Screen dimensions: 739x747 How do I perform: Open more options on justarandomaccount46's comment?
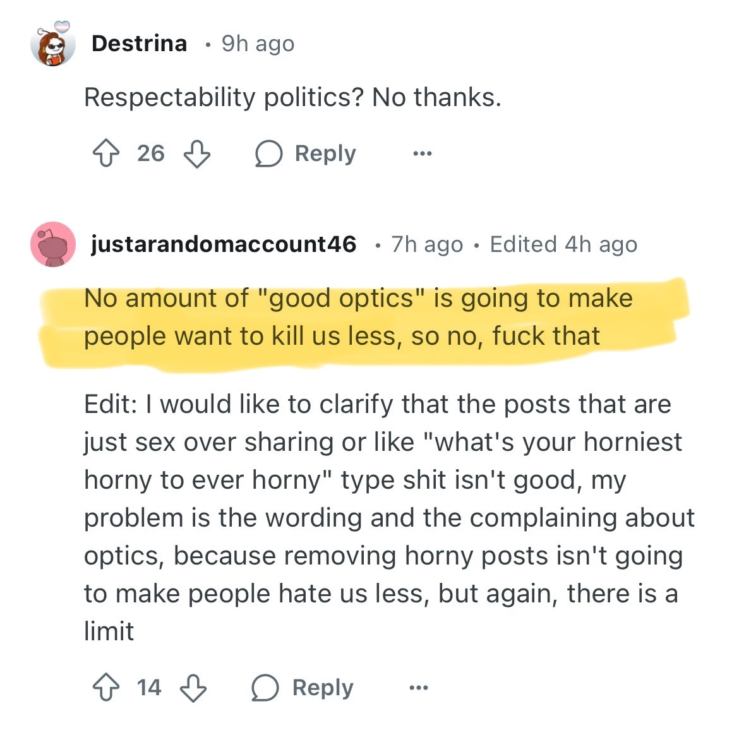pyautogui.click(x=418, y=688)
